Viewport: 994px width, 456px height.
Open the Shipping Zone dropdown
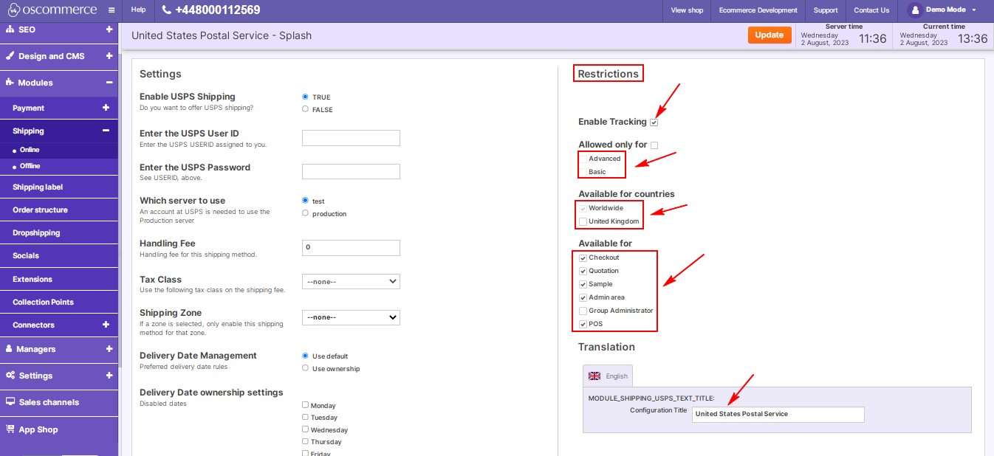tap(351, 317)
